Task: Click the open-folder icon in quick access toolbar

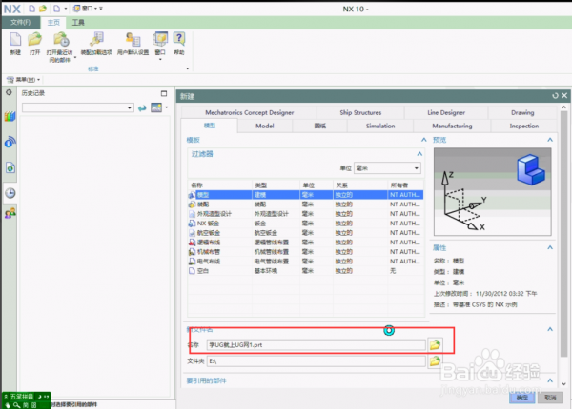Action: point(43,9)
